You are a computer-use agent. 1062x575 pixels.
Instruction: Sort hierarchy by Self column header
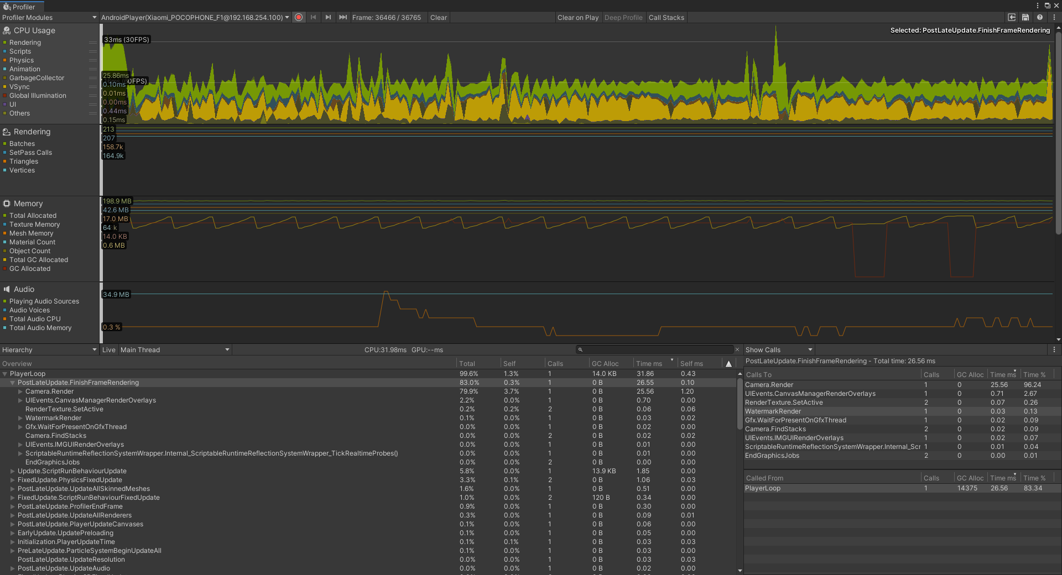[x=522, y=364]
